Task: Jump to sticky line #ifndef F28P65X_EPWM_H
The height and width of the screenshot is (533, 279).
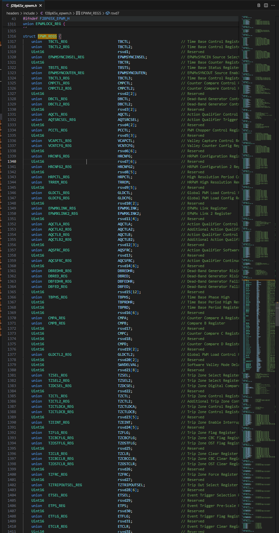Action: click(46, 19)
